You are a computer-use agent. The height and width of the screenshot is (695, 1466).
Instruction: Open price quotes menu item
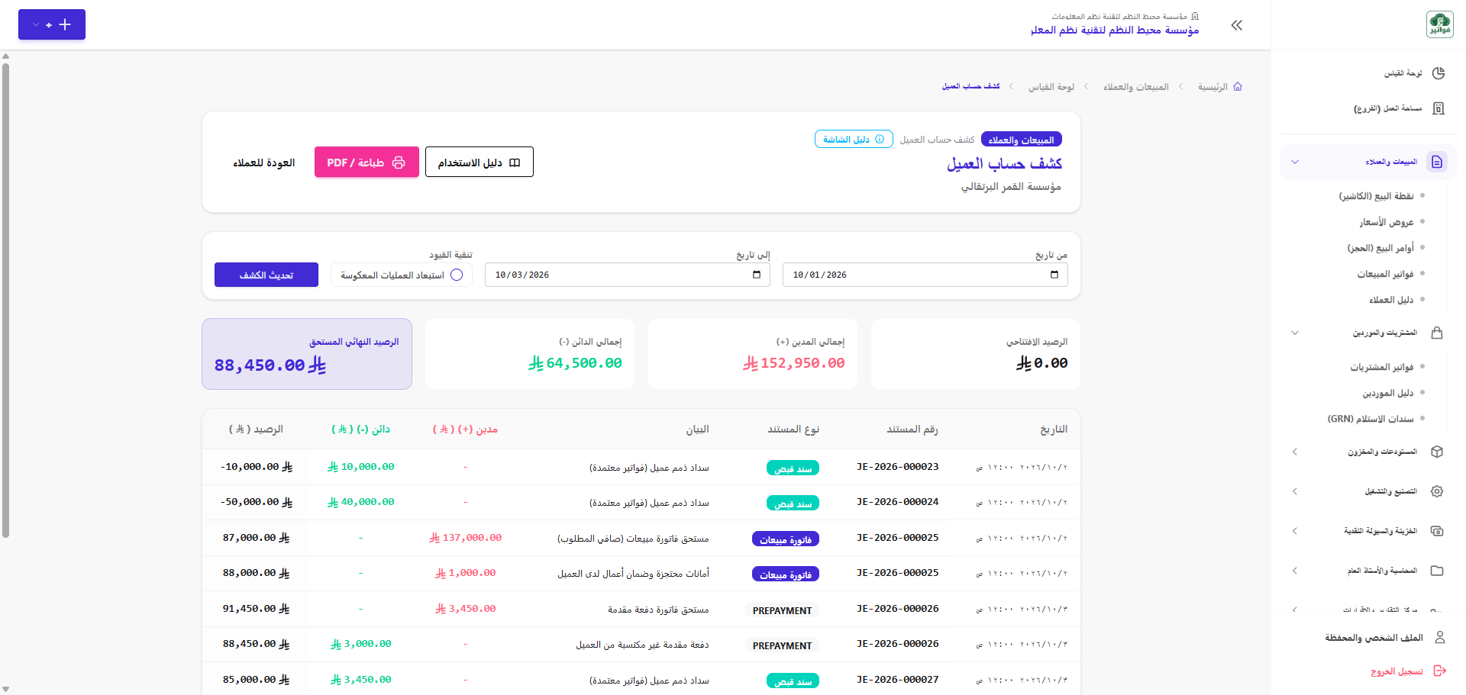click(x=1387, y=222)
